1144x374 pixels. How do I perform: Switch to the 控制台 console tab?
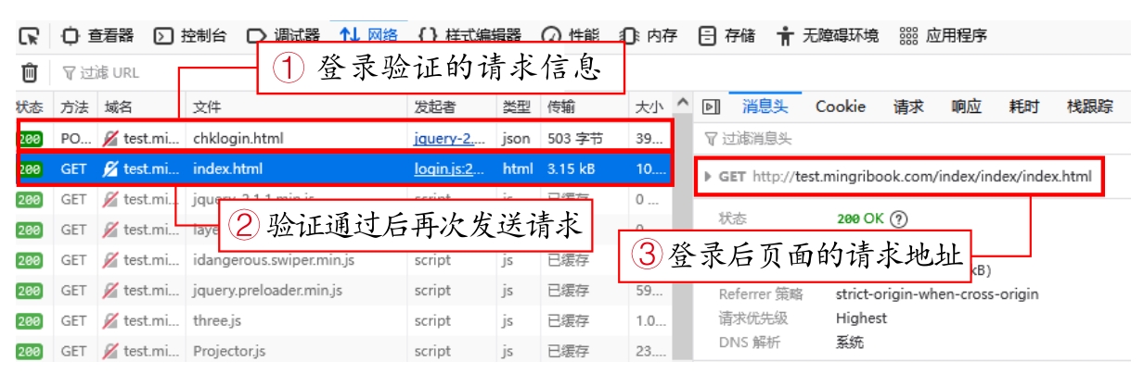click(x=190, y=36)
